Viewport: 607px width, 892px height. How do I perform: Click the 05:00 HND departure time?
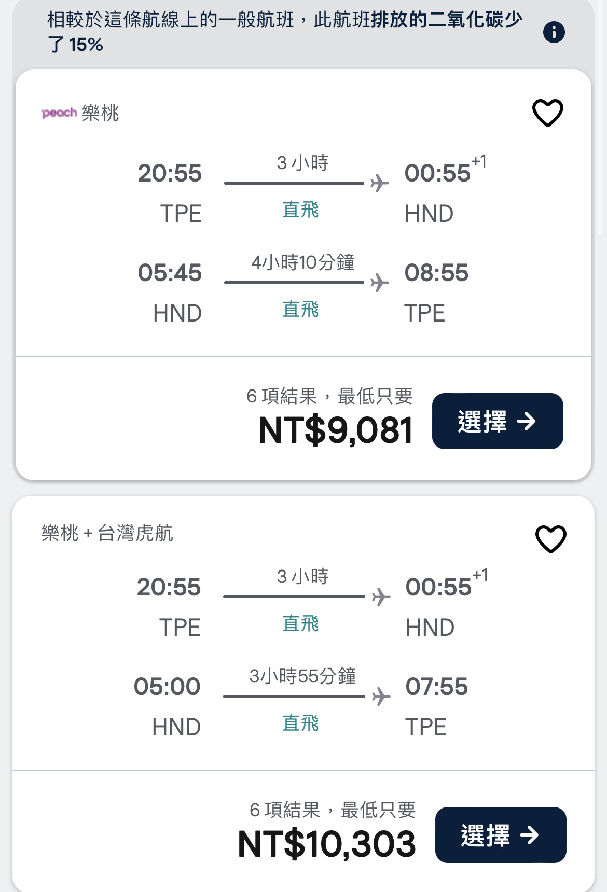167,687
